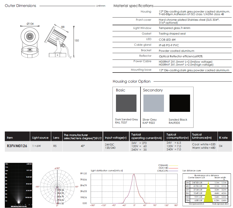Click the C90/C270 legend entry
The width and height of the screenshot is (233, 208).
point(164,170)
